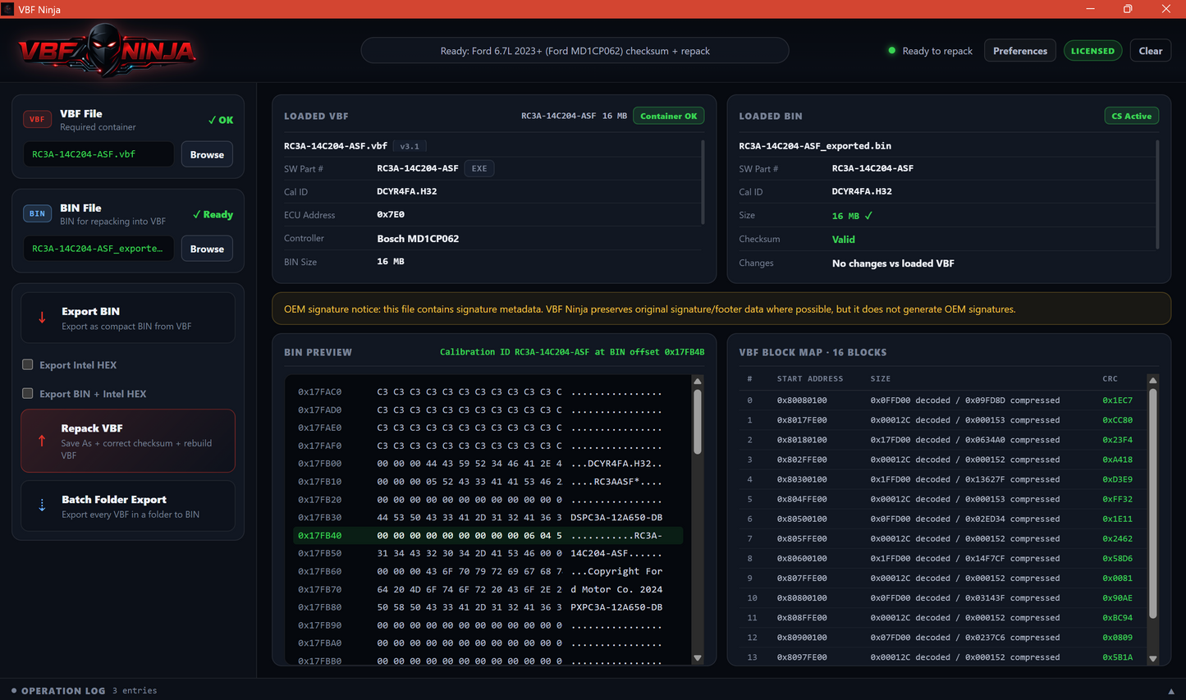
Task: Click the BIN Size 16 MB value
Action: 391,262
